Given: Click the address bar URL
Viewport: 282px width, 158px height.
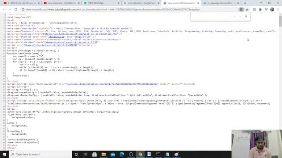Looking at the screenshot, I should (x=113, y=10).
